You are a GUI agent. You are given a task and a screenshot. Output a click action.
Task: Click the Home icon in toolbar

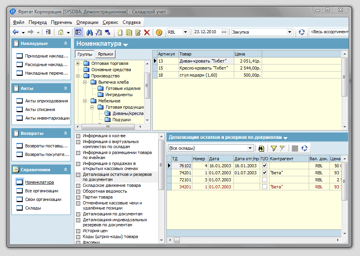pyautogui.click(x=61, y=32)
